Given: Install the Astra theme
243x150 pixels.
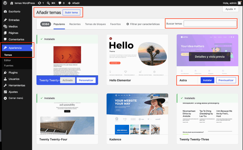Looking at the screenshot, I should pyautogui.click(x=207, y=80).
